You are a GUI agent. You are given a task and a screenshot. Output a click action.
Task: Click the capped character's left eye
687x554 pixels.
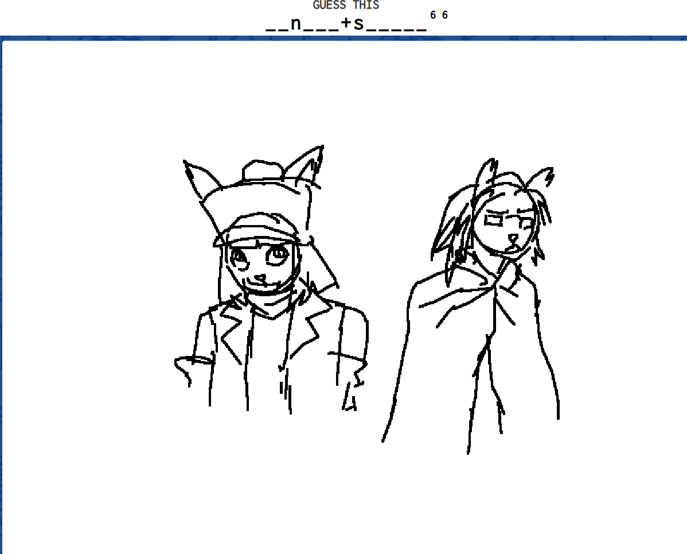tap(238, 256)
